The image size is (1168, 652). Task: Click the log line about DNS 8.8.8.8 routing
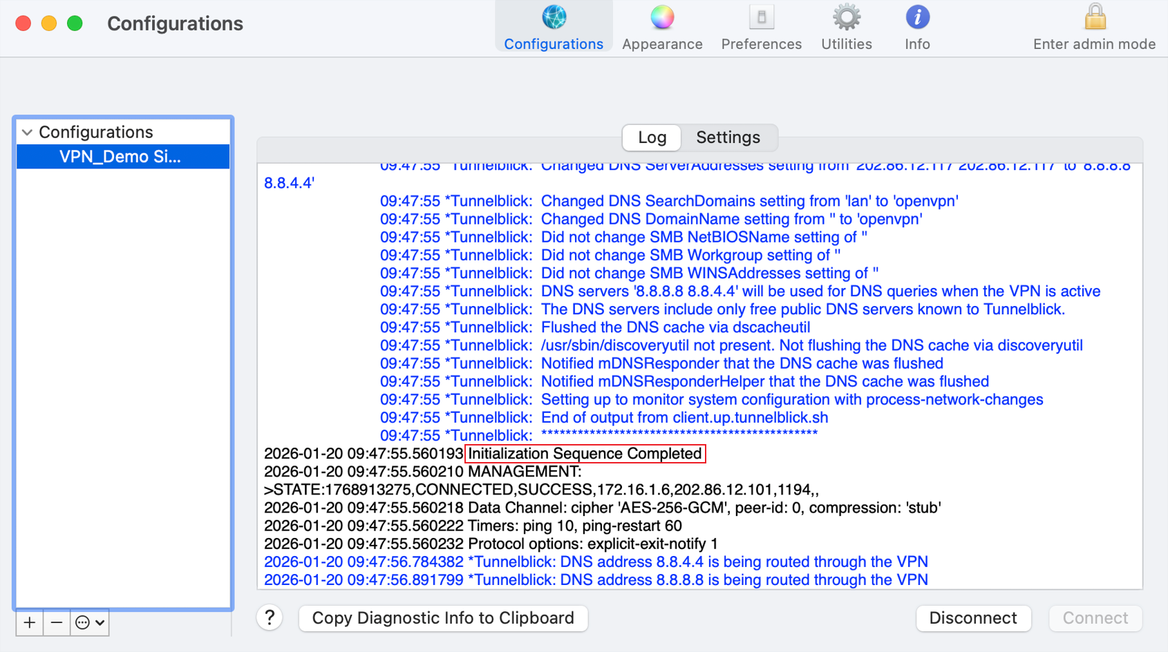tap(596, 580)
